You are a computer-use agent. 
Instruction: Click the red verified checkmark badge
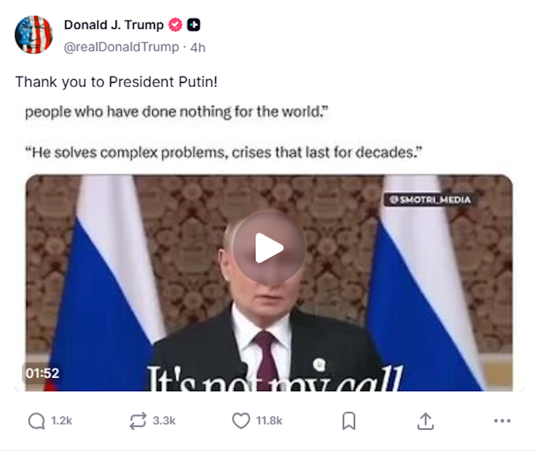175,25
